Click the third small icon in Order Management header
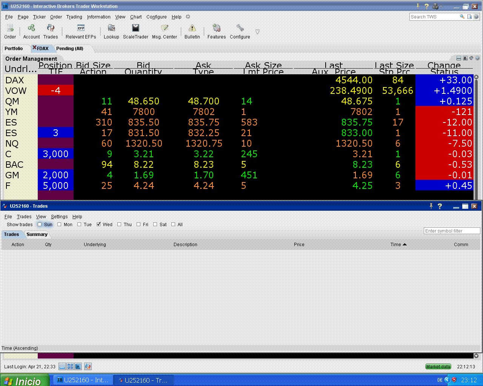 pos(471,58)
